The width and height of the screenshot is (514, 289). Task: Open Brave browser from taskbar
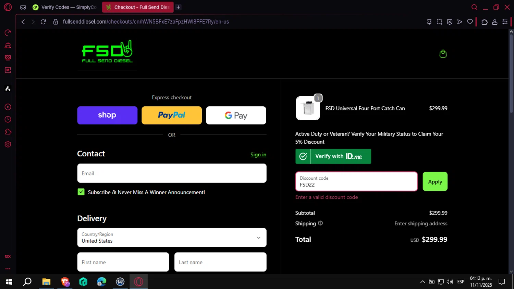tap(65, 282)
